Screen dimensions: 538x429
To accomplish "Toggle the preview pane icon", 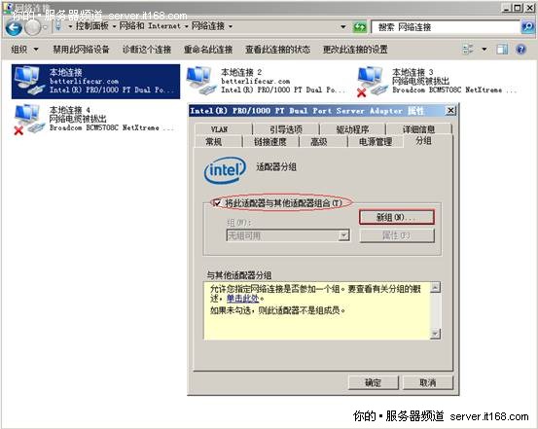I will [x=502, y=50].
